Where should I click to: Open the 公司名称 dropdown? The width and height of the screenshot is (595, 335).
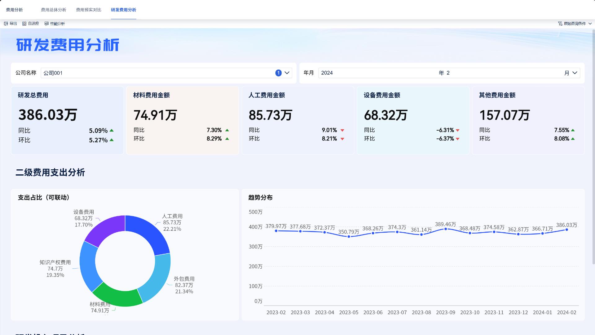pyautogui.click(x=287, y=73)
